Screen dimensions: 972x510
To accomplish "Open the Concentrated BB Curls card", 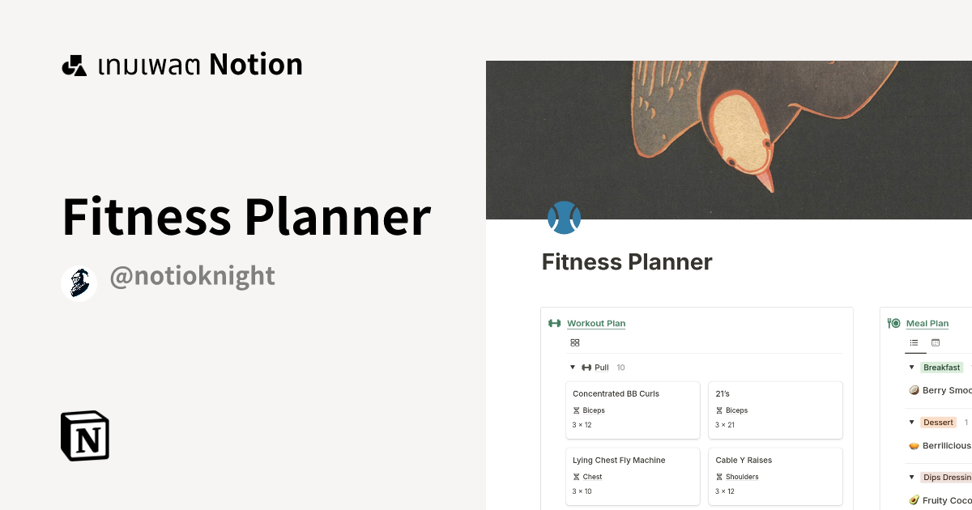I will 616,393.
